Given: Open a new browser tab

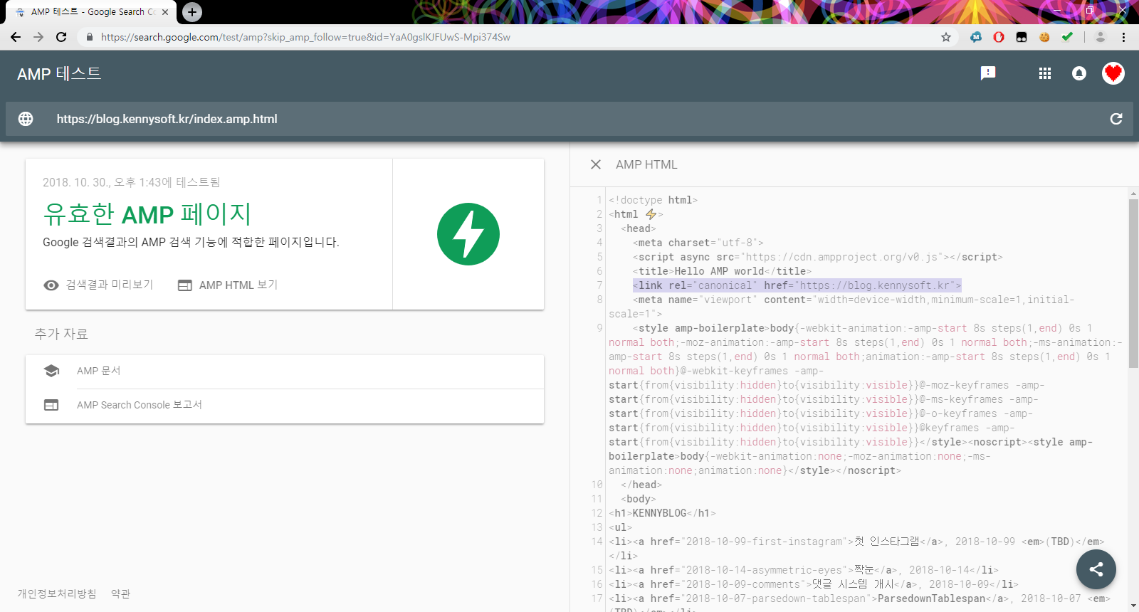Looking at the screenshot, I should (192, 12).
